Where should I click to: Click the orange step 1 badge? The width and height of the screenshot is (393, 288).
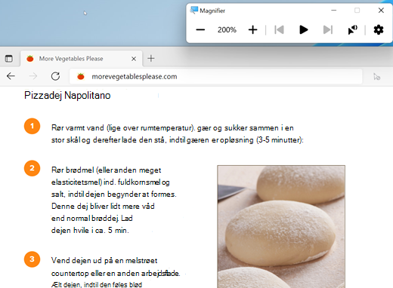[32, 126]
